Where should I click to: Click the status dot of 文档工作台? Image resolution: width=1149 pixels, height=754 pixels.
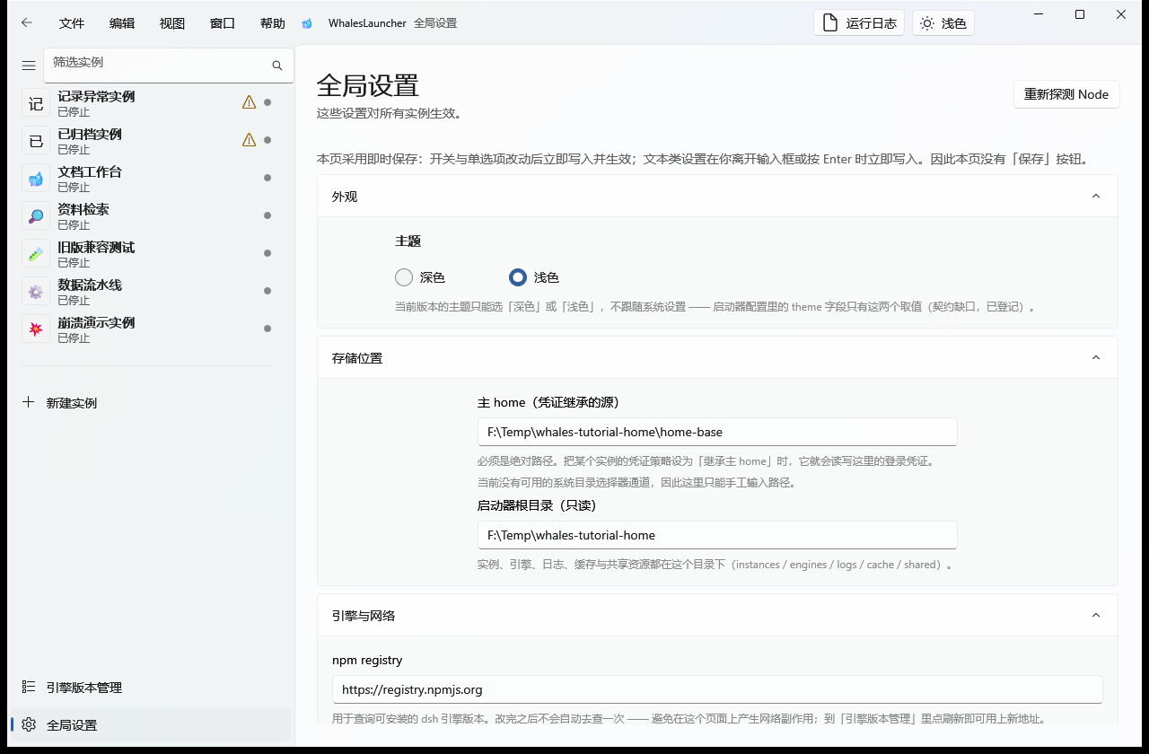click(268, 178)
